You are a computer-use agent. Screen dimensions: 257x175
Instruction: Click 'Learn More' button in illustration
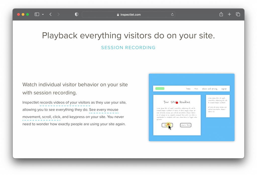pos(186,125)
